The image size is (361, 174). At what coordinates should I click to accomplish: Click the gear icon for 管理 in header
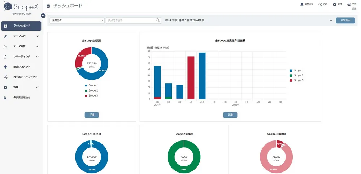[x=334, y=4]
